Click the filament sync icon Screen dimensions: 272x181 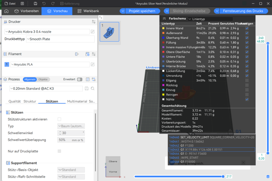click(87, 54)
